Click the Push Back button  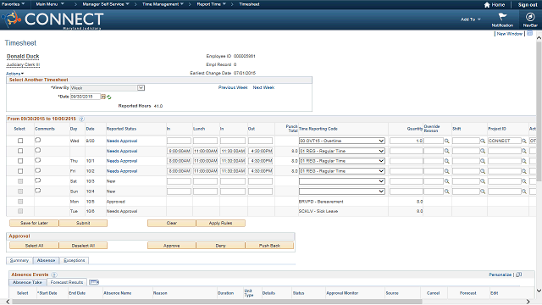tap(269, 246)
